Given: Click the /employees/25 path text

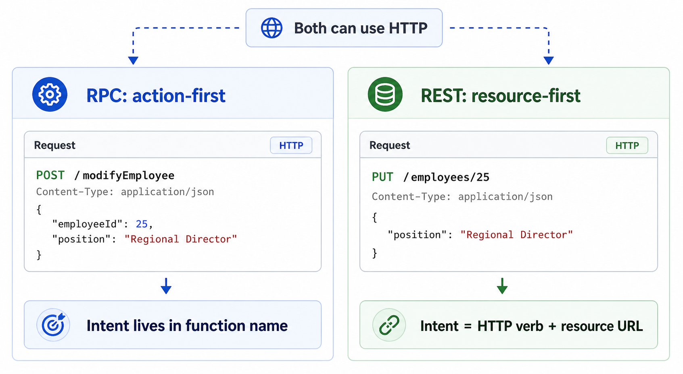Looking at the screenshot, I should click(446, 177).
